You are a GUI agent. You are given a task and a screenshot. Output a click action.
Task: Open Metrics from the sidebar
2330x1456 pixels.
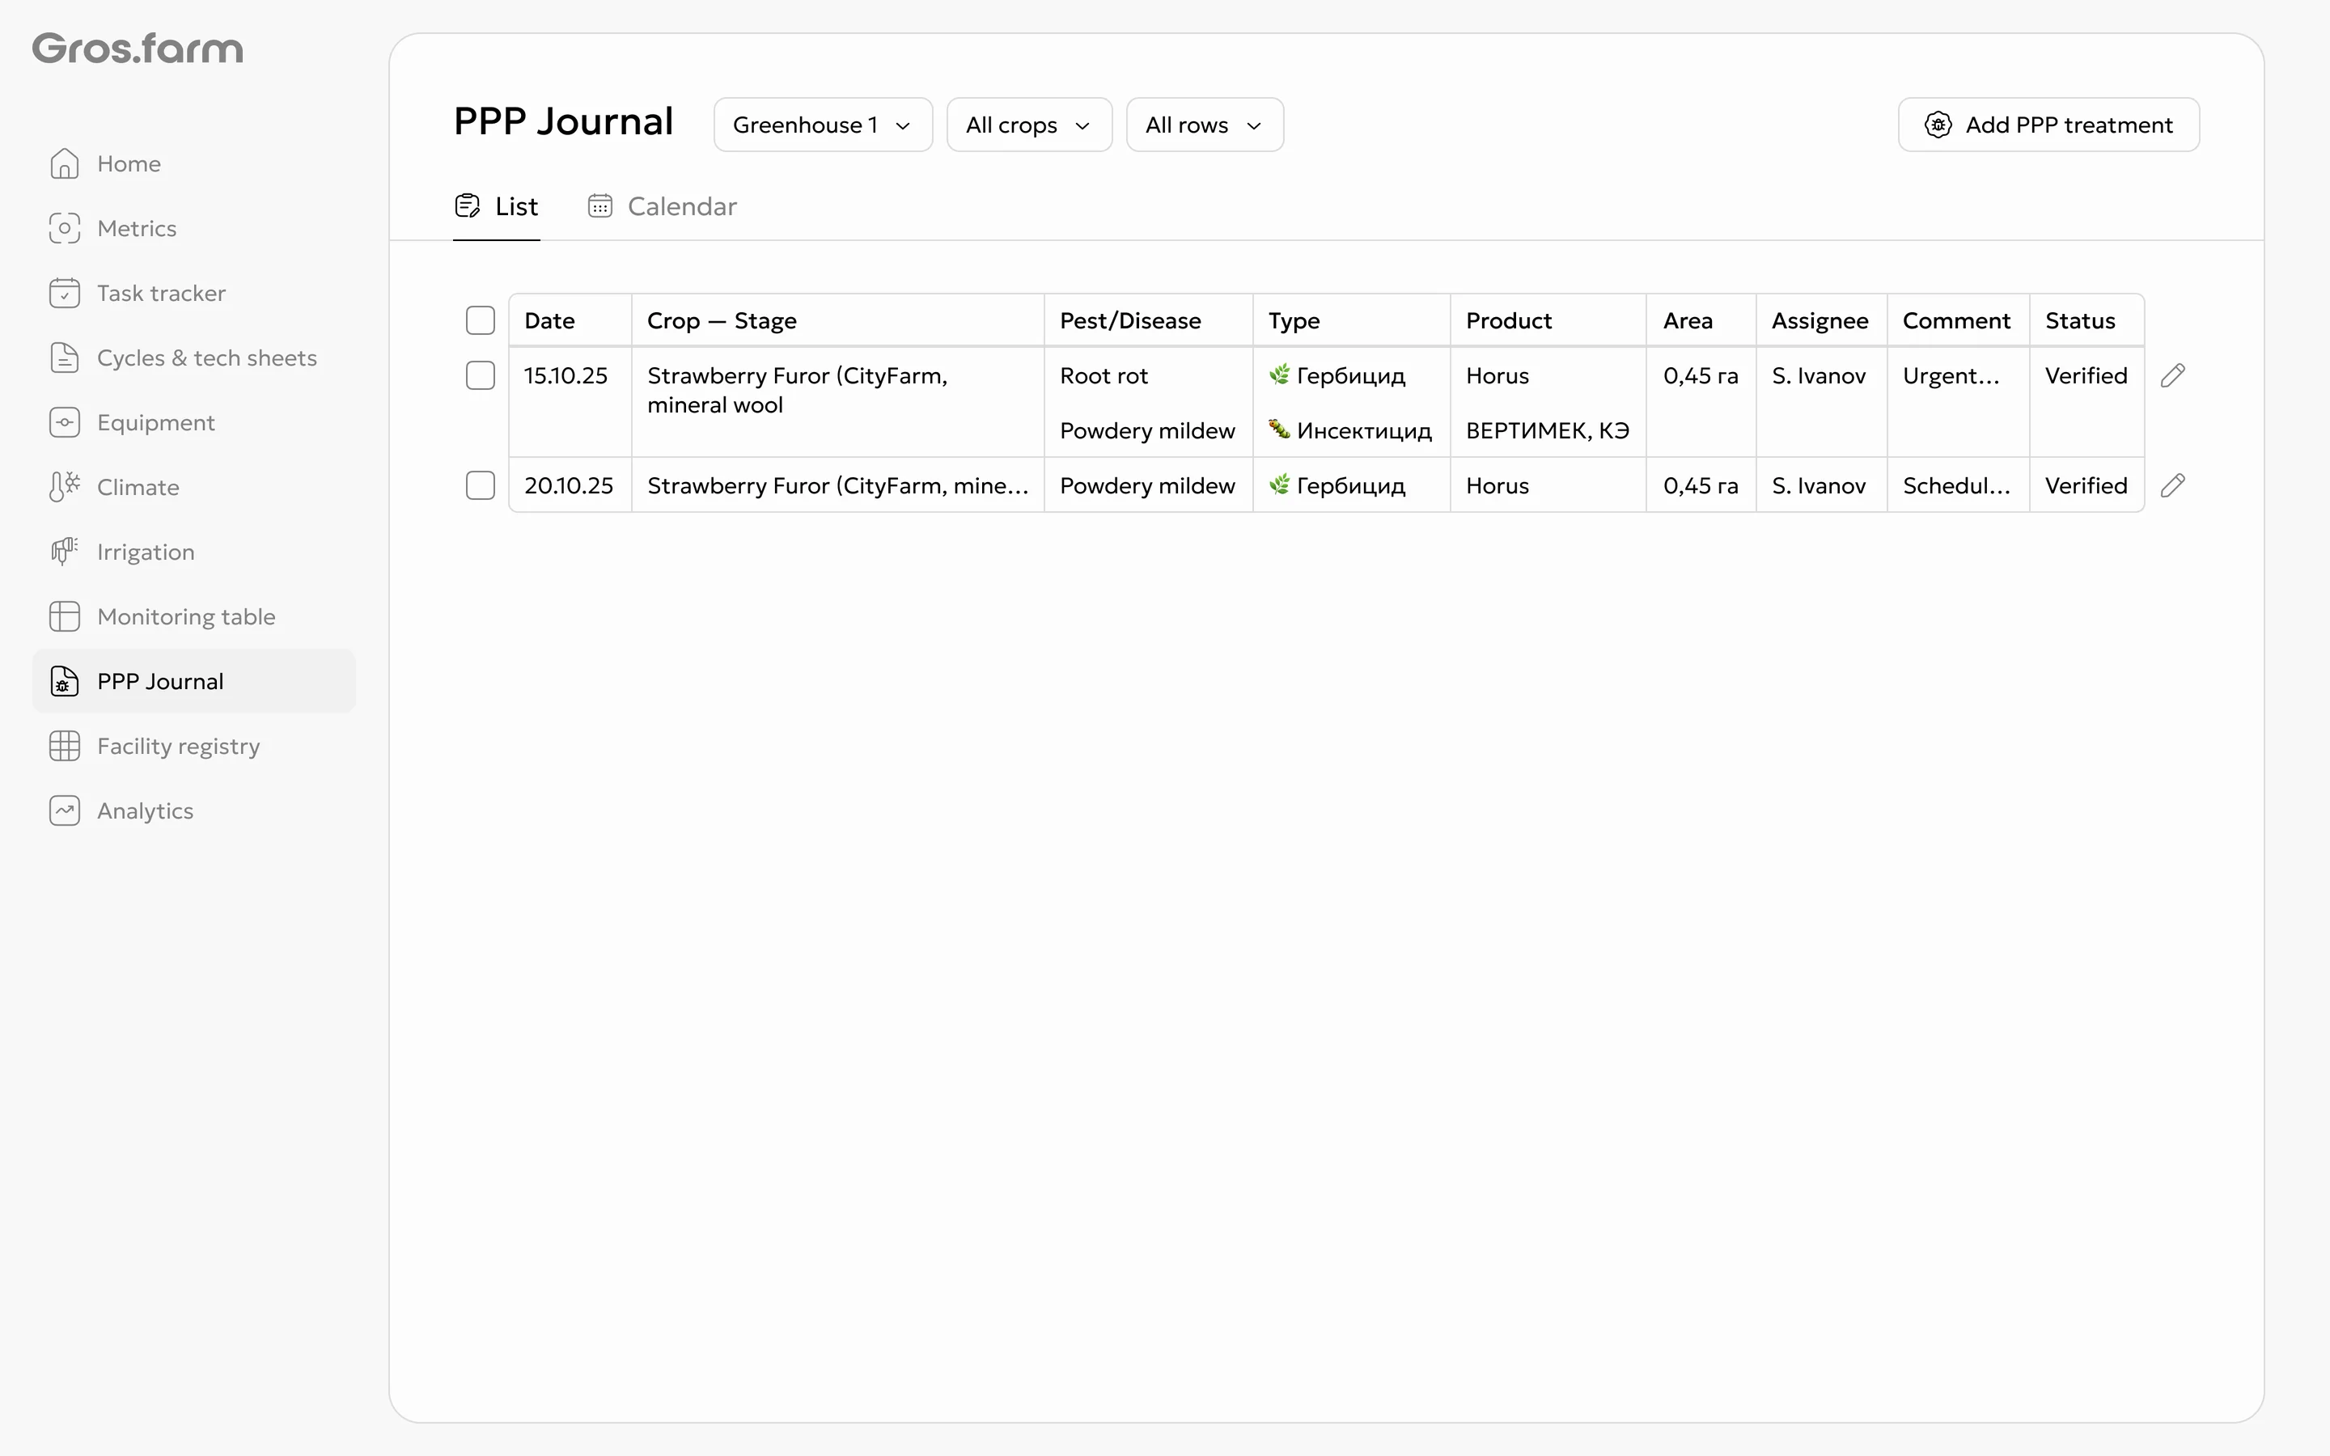(x=193, y=228)
